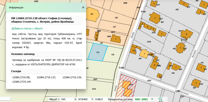Select the highlighted parcel 138 on the map
The width and height of the screenshot is (208, 102).
click(x=98, y=52)
